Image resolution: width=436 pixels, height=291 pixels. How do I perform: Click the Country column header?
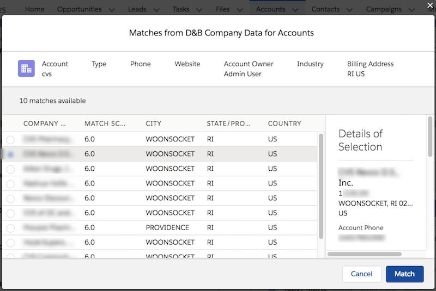(x=284, y=123)
